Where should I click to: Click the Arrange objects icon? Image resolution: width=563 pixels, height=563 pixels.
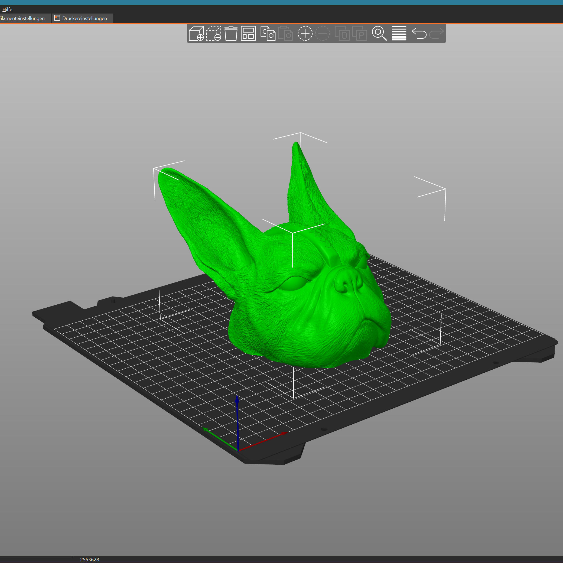[248, 33]
